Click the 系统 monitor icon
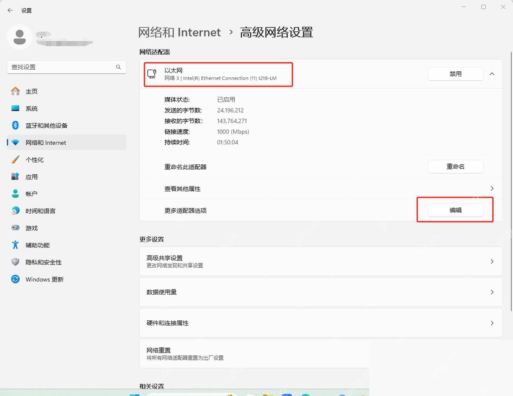 tap(15, 108)
